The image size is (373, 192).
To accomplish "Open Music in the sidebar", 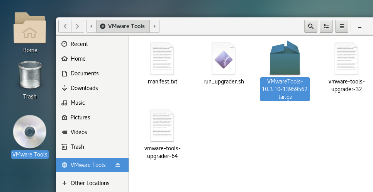I will tap(92, 102).
